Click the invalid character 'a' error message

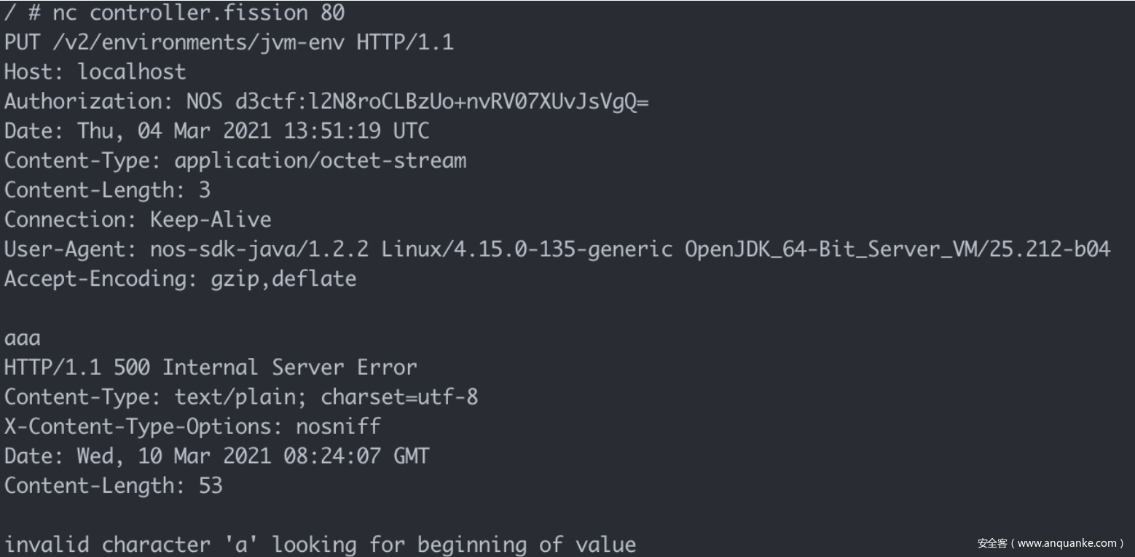coord(320,545)
